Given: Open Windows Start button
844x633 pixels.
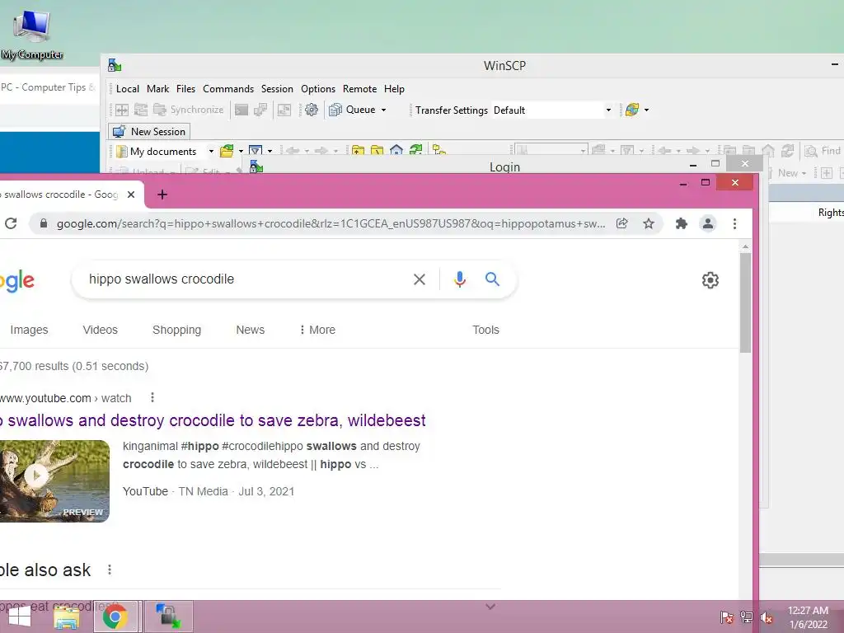Looking at the screenshot, I should pyautogui.click(x=20, y=617).
